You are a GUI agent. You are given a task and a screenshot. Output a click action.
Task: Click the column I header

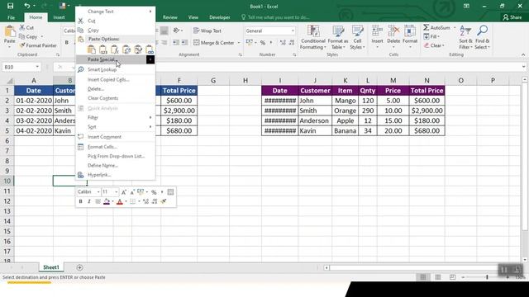(279, 81)
